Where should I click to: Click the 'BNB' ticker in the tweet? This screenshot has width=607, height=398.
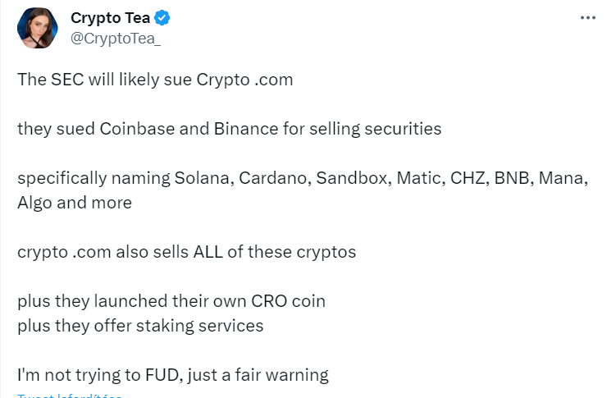click(x=513, y=178)
